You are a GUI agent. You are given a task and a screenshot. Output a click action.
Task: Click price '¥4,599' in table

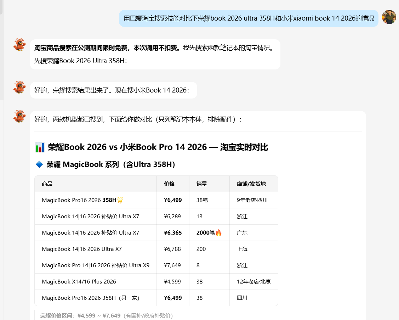(172, 281)
